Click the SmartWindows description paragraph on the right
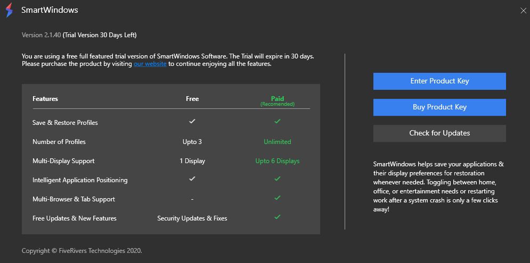Viewport: 530px width, 263px height. pyautogui.click(x=439, y=187)
